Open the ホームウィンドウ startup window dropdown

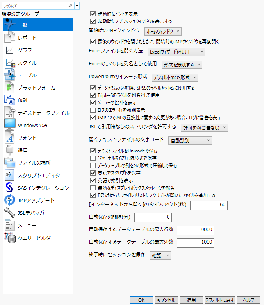(163, 31)
